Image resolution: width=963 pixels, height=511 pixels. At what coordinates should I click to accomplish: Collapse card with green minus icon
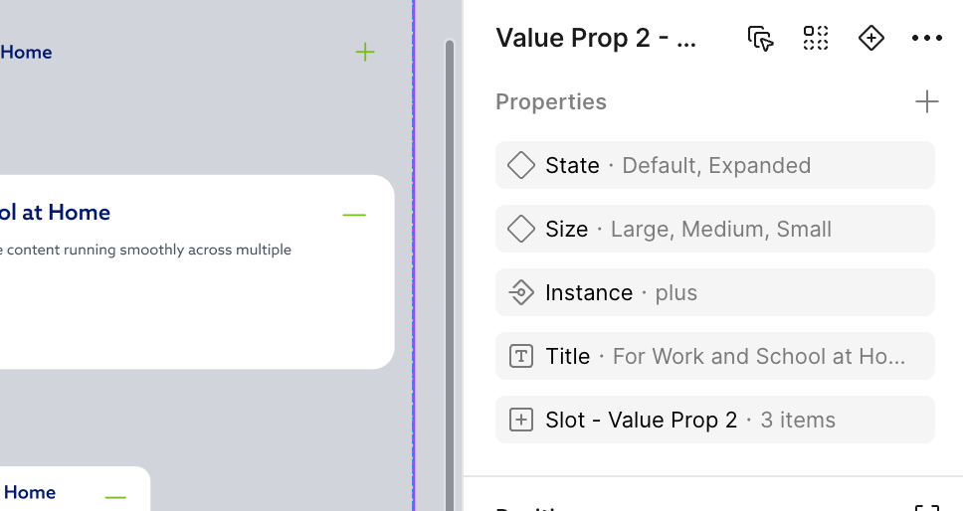(354, 215)
